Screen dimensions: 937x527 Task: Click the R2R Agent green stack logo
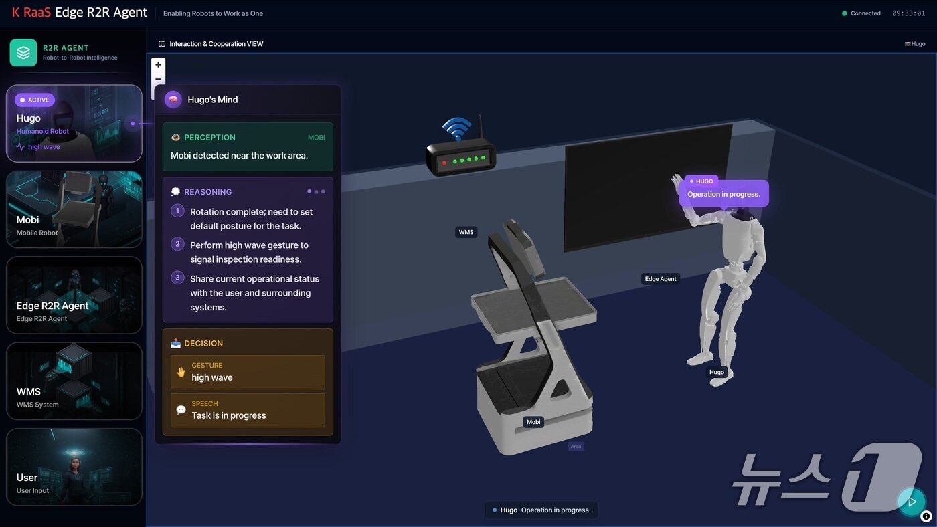tap(23, 53)
